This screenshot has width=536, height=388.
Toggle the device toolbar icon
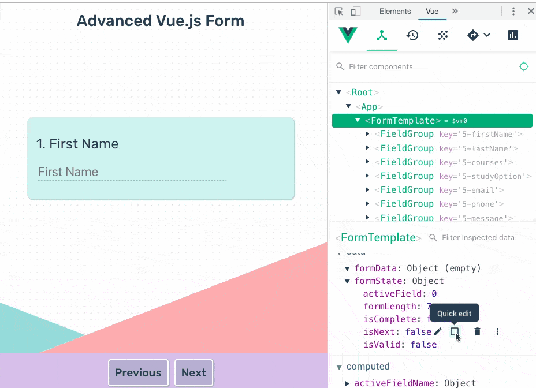pyautogui.click(x=356, y=12)
